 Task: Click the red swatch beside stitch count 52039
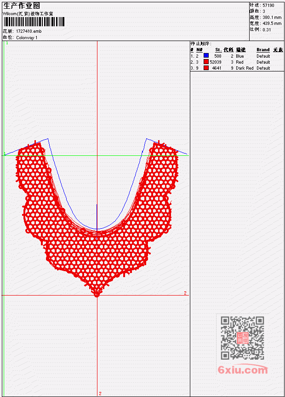point(206,62)
